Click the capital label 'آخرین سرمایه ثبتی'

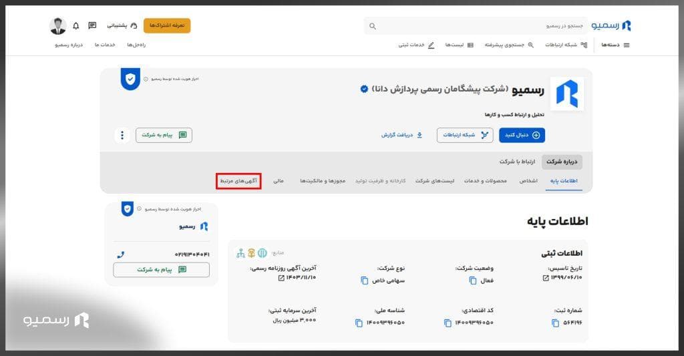coord(293,310)
